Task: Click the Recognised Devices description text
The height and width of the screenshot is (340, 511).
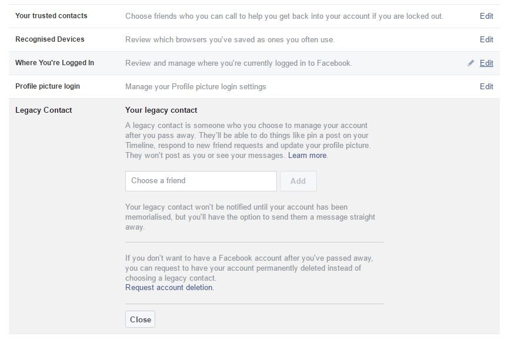Action: (x=230, y=39)
